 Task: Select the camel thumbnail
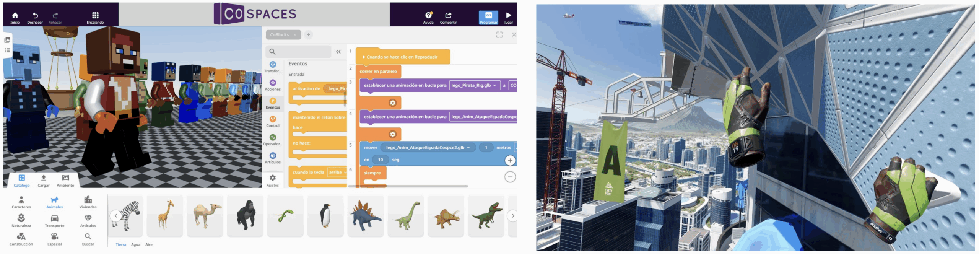click(x=205, y=216)
